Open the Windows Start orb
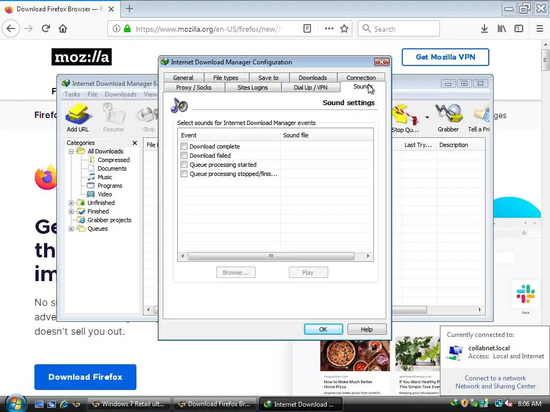Viewport: 550px width, 412px height. (16, 403)
